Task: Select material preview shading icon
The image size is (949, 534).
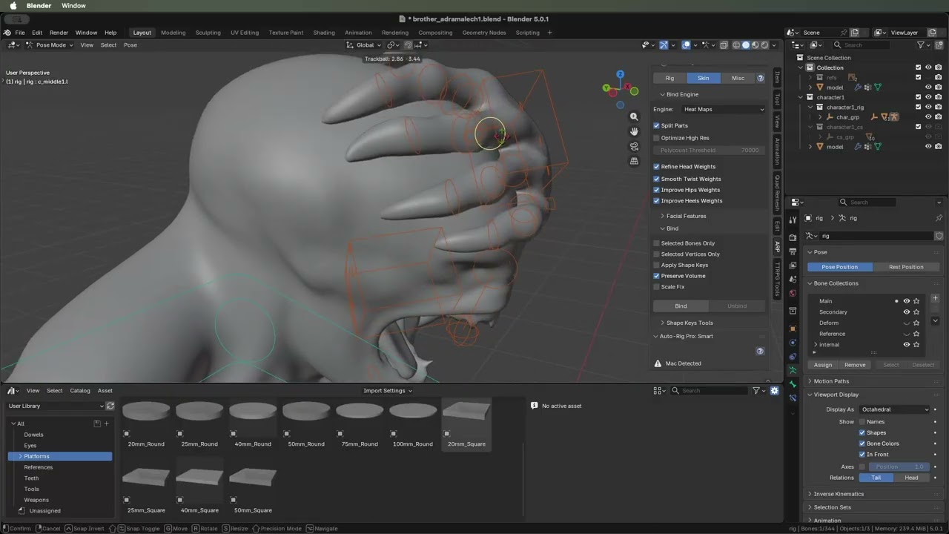Action: click(x=755, y=45)
